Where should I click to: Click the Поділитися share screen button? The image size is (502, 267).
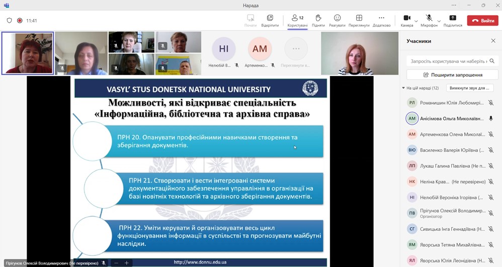[x=453, y=21]
